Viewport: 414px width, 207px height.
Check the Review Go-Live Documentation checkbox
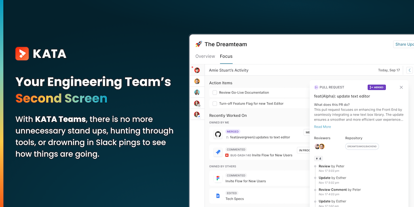[215, 93]
